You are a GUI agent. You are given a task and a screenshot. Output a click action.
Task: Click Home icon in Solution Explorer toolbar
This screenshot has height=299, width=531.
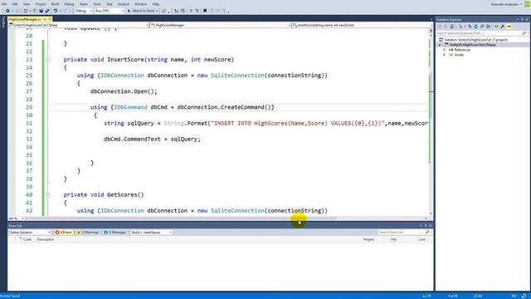click(x=451, y=27)
